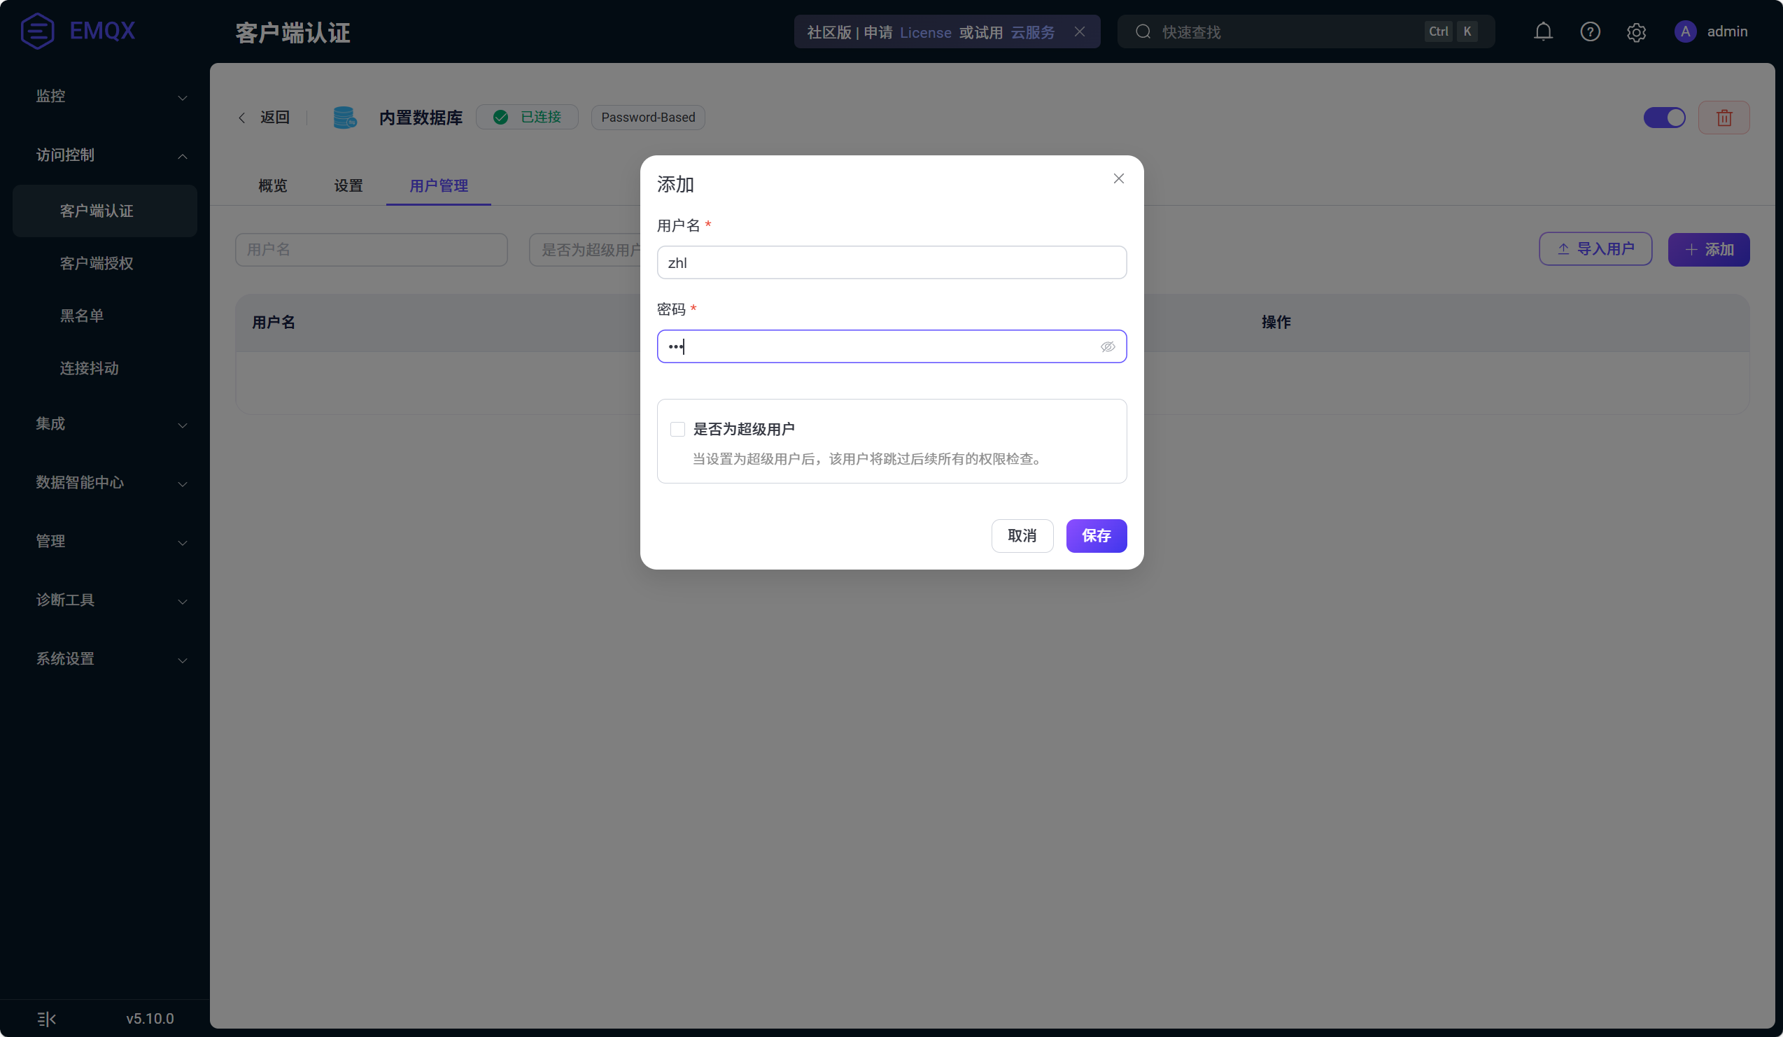Click the 取消 button
This screenshot has height=1037, width=1783.
(1022, 535)
